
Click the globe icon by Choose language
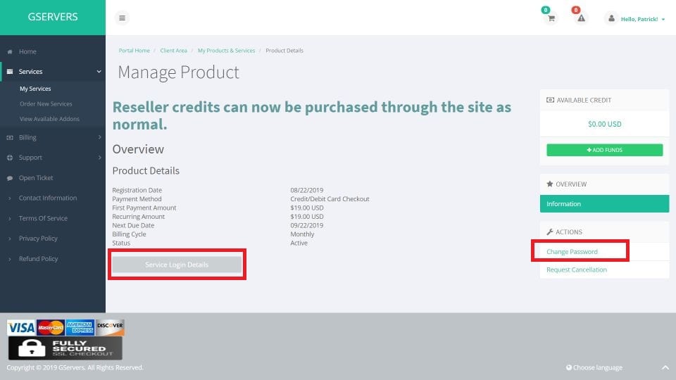click(569, 367)
